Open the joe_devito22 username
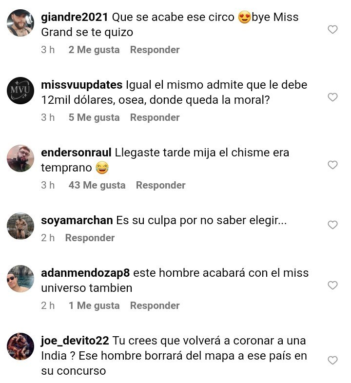Screen dimensions: 351x383 click(x=75, y=341)
